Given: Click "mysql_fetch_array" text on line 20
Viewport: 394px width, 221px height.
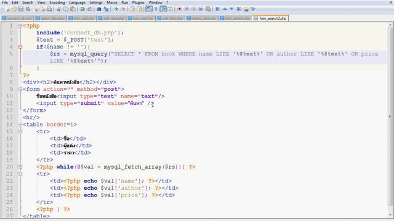Looking at the screenshot, I should [x=132, y=167].
